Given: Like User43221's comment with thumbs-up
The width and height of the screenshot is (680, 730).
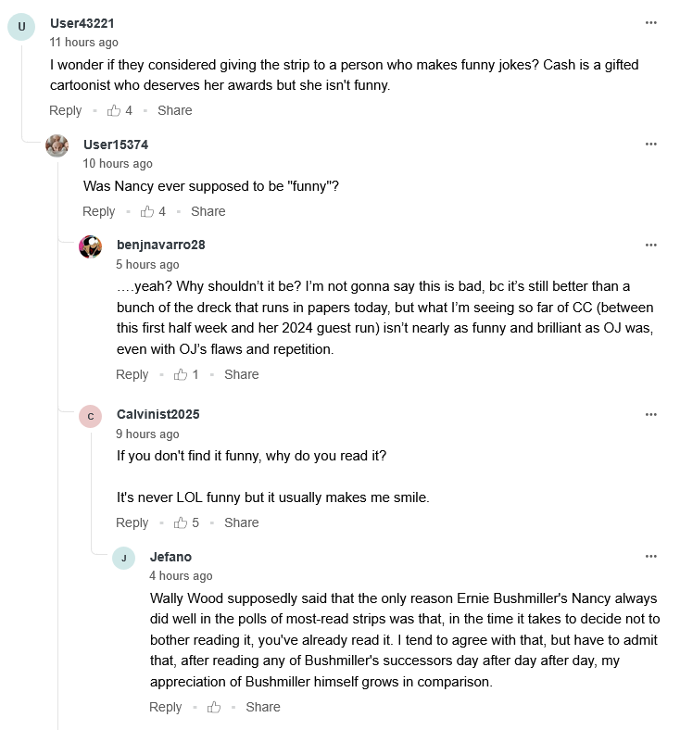Looking at the screenshot, I should click(x=114, y=110).
